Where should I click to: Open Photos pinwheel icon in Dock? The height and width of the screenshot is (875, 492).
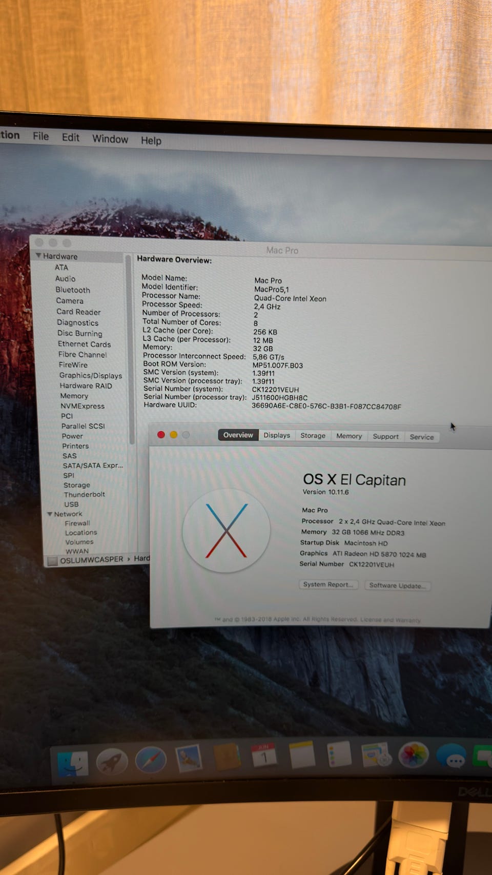point(414,754)
